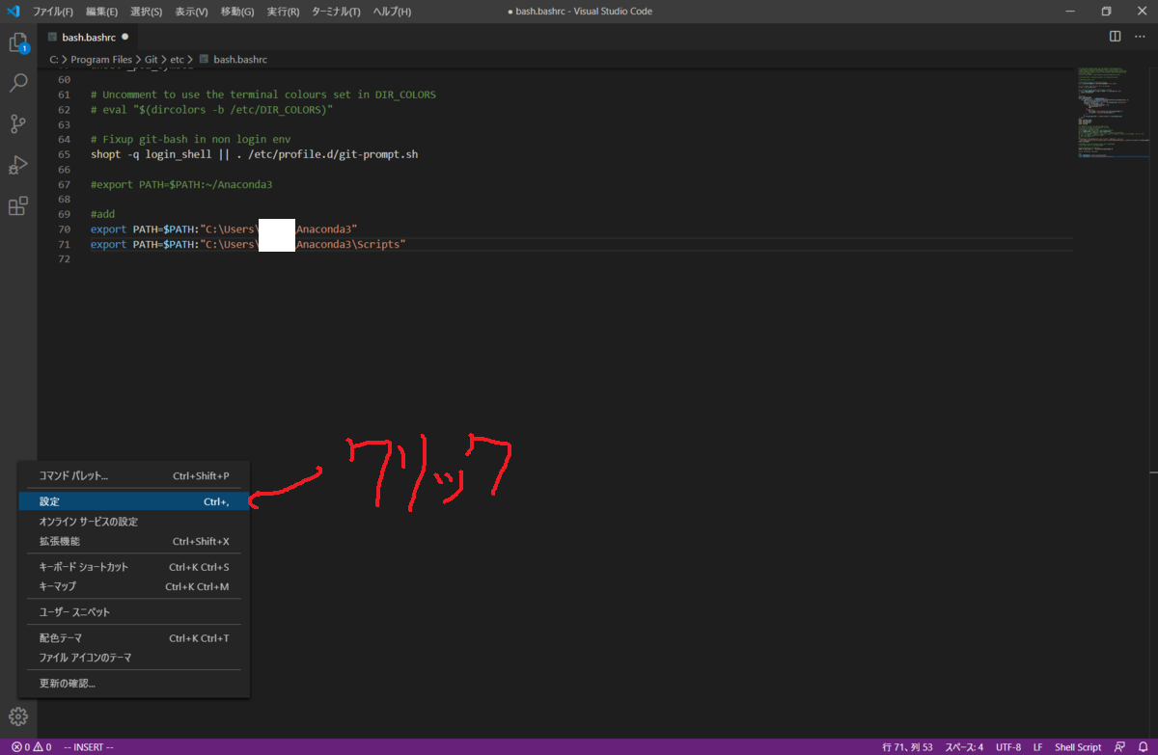
Task: Click the errors and warnings status indicator
Action: [32, 747]
